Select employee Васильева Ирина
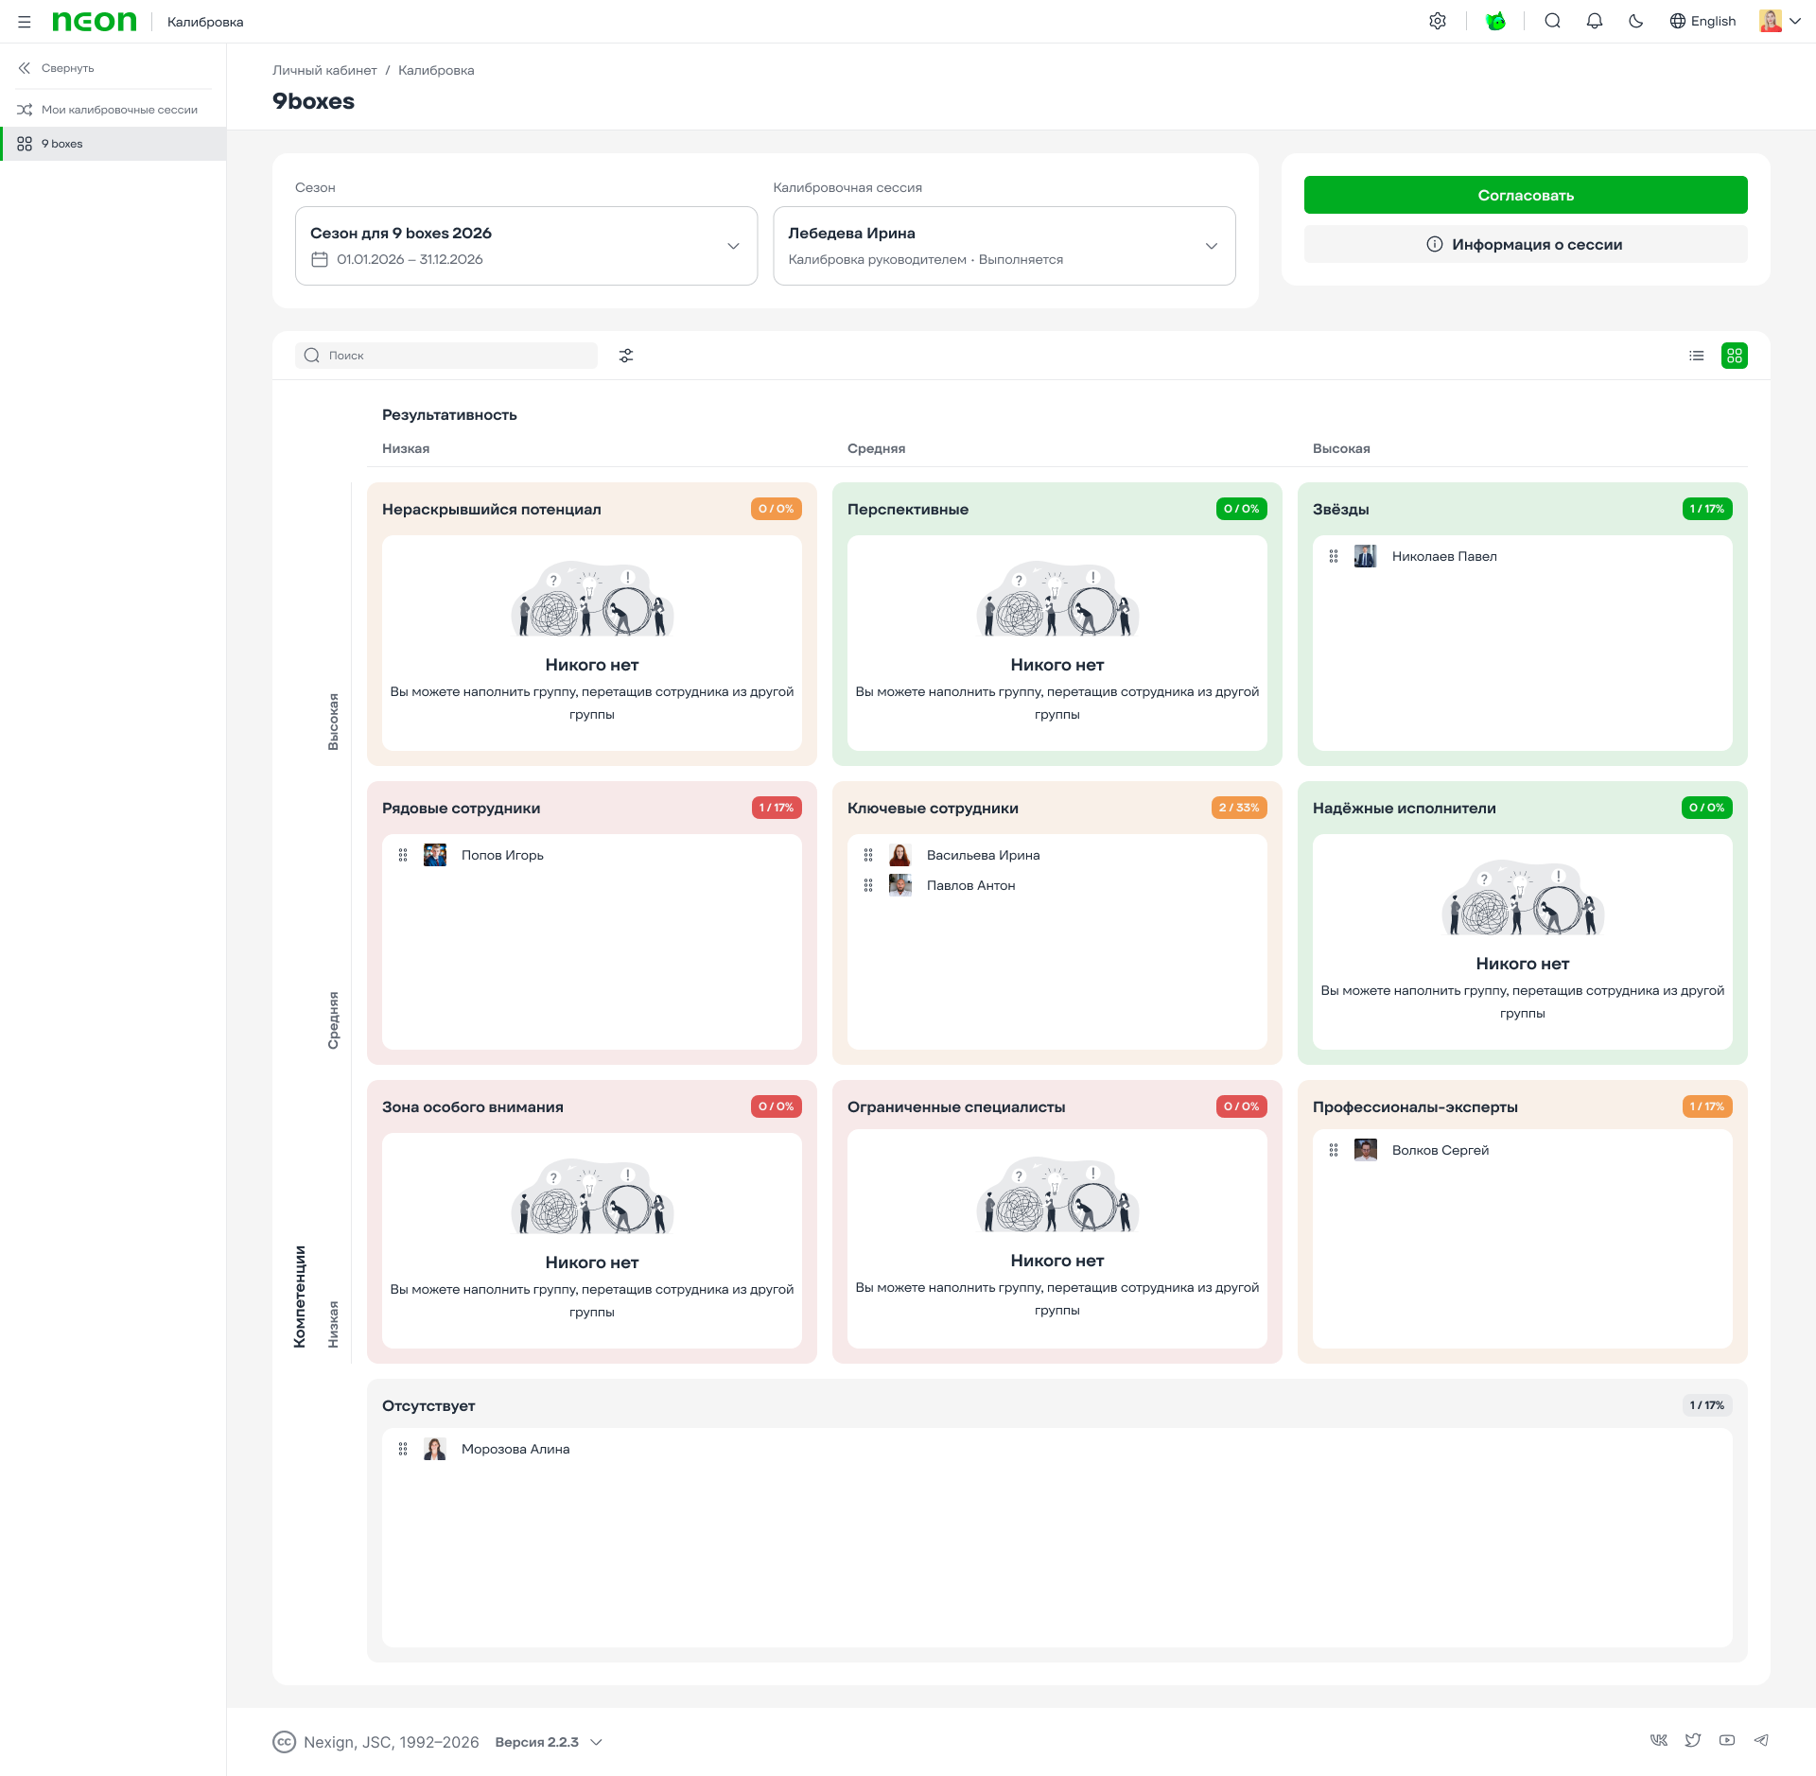Screen dimensions: 1816x1776 coord(984,855)
